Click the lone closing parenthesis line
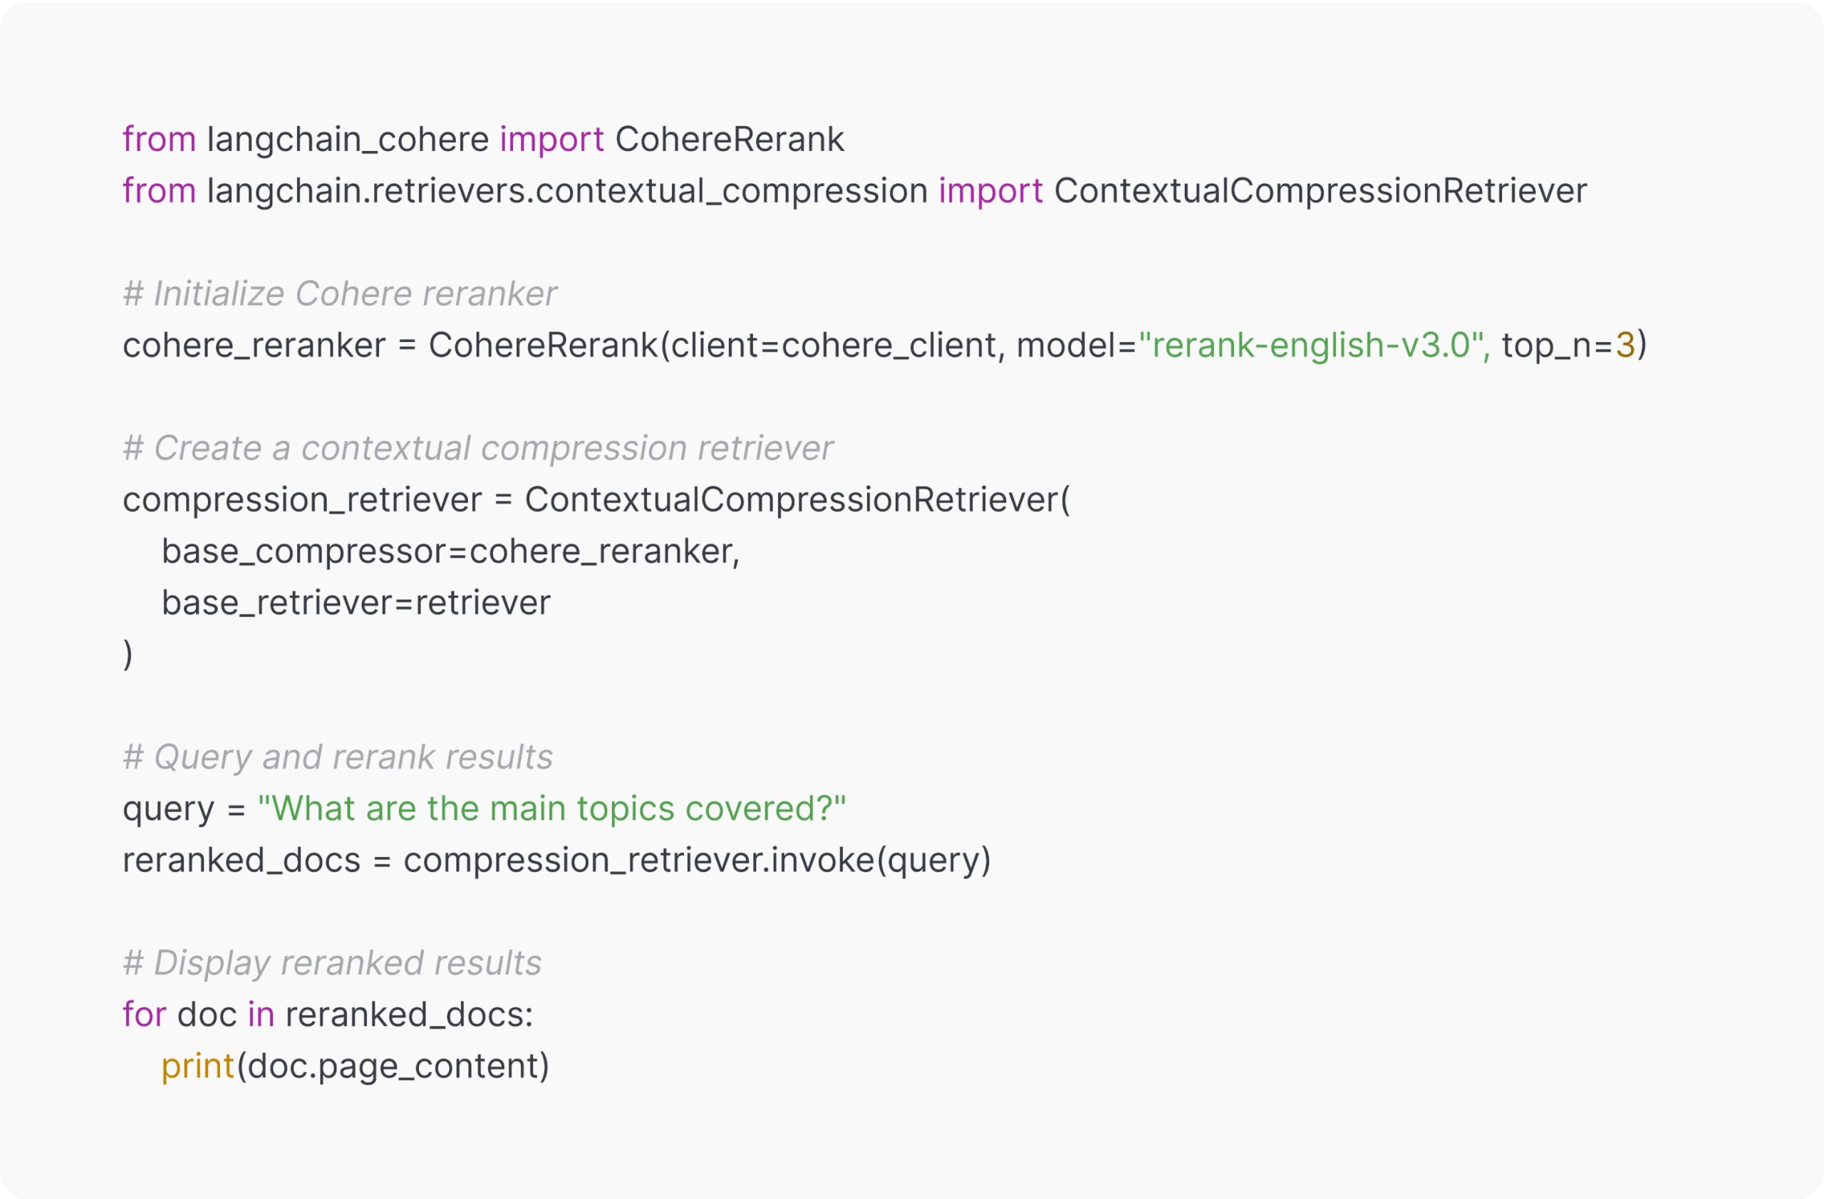 (128, 653)
